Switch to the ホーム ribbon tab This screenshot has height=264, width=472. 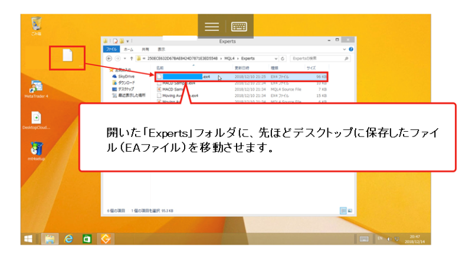[129, 49]
